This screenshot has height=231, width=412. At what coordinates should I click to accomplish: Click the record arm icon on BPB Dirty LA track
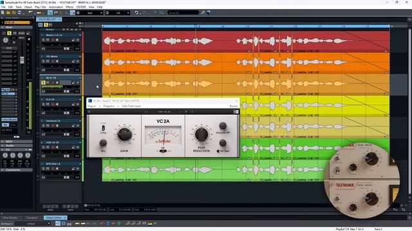tap(53, 169)
